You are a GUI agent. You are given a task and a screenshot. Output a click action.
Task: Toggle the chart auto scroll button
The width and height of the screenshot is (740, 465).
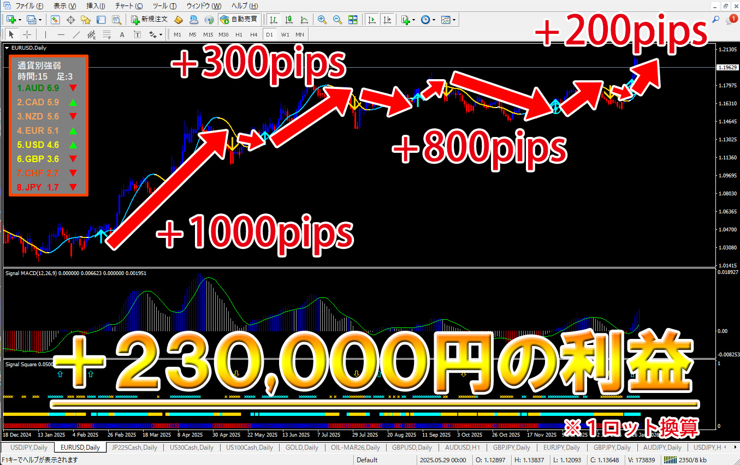(372, 20)
